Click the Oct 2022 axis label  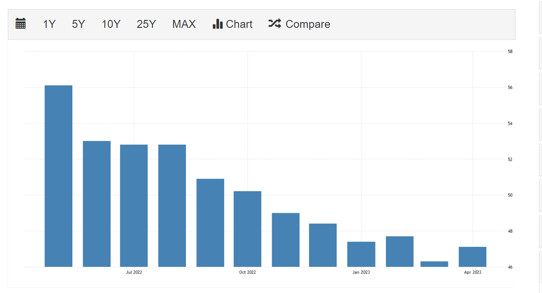(247, 272)
